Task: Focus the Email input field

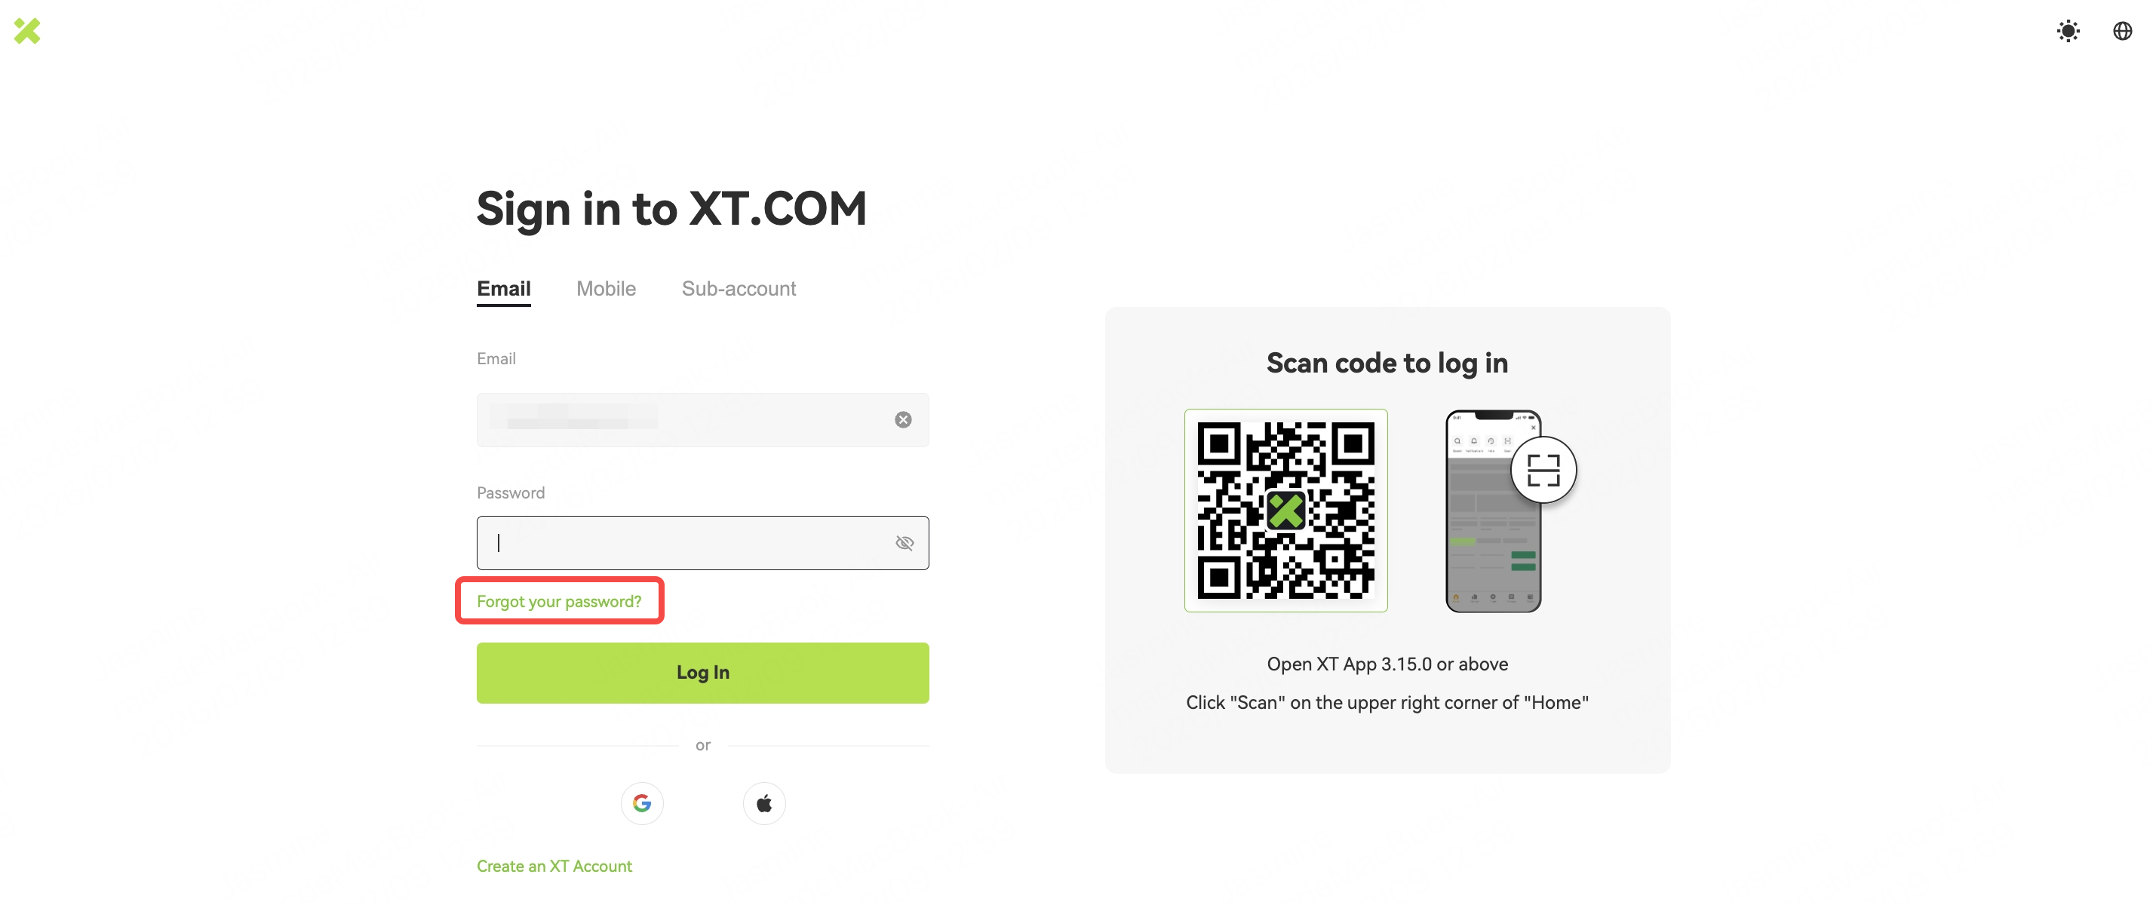Action: click(x=702, y=419)
